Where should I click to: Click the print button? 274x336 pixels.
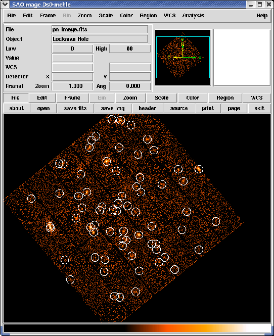pos(208,109)
